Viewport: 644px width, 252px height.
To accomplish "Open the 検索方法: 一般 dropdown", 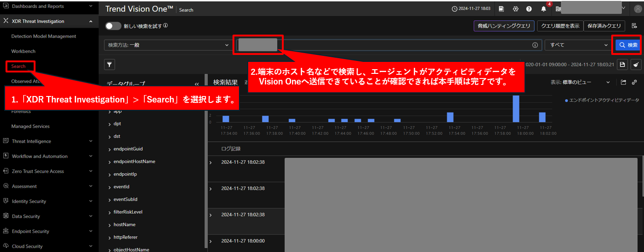I will point(168,45).
